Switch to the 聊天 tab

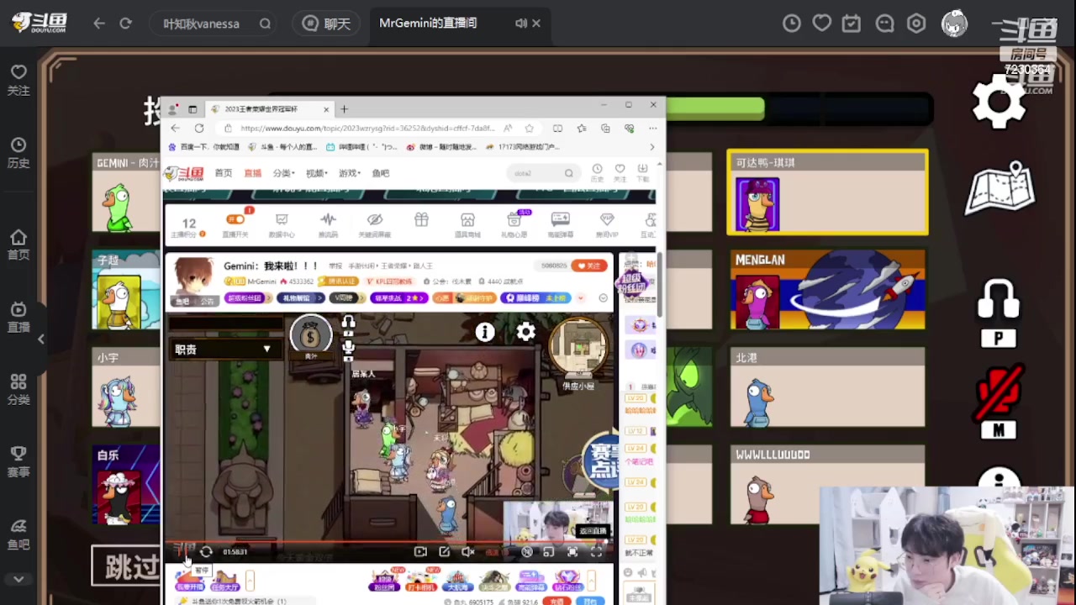(x=326, y=24)
